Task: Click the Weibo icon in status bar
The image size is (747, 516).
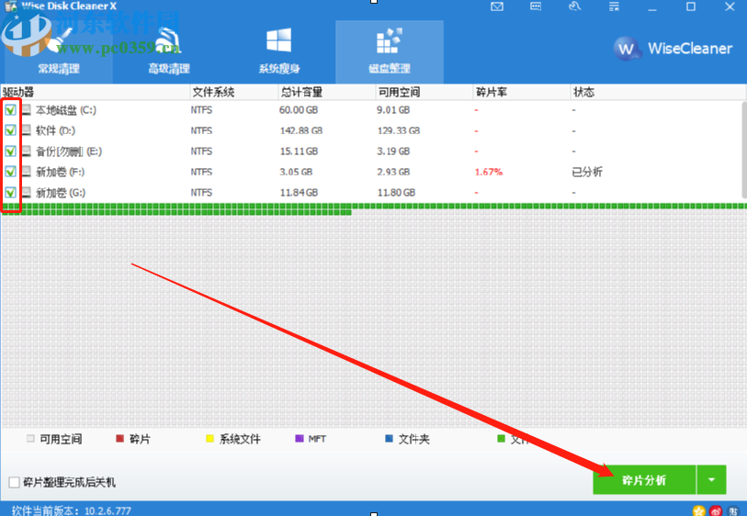Action: [716, 510]
